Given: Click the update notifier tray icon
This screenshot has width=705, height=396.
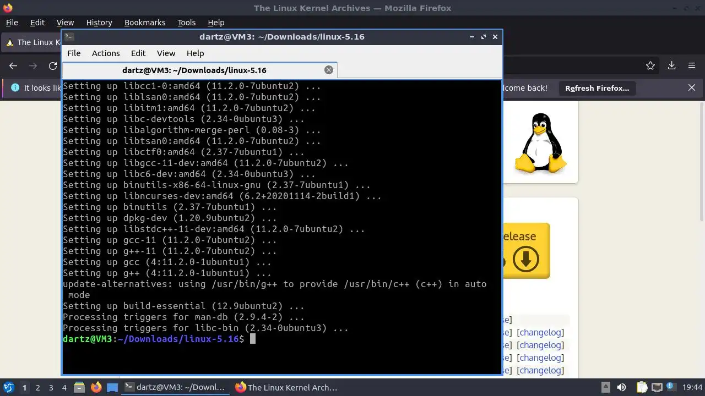Looking at the screenshot, I should [671, 387].
